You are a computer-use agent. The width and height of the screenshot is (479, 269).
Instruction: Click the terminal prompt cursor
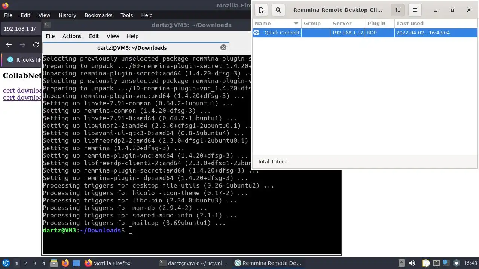click(130, 230)
